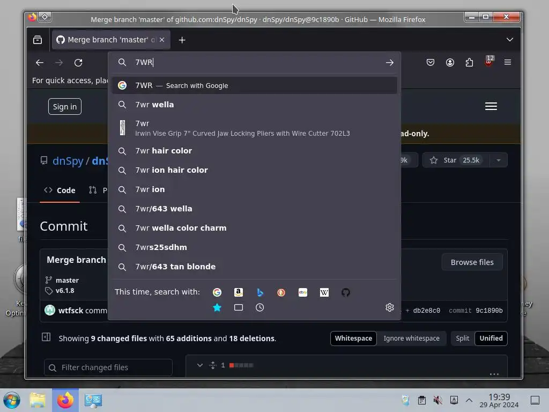Screen dimensions: 549x412
Task: Expand the list all tabs chevron
Action: point(509,40)
